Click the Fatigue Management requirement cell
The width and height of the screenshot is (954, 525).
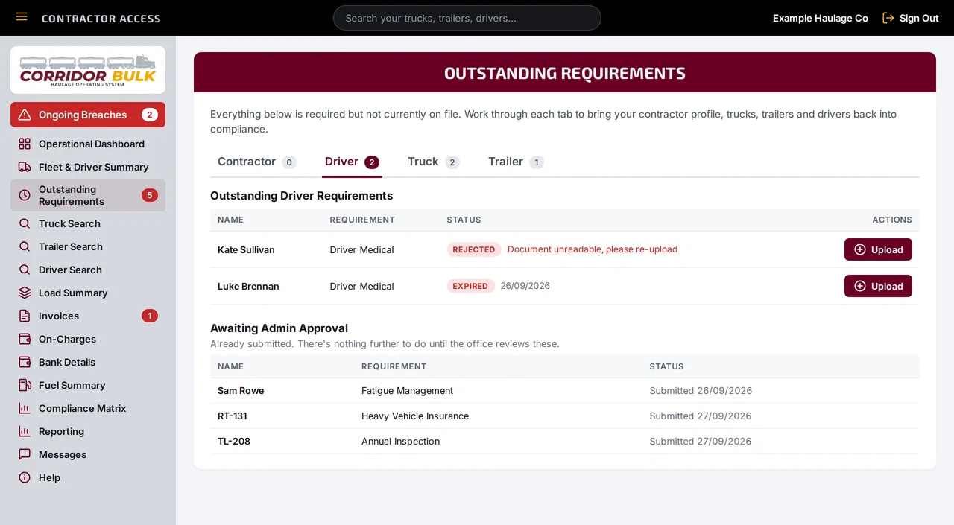point(407,390)
